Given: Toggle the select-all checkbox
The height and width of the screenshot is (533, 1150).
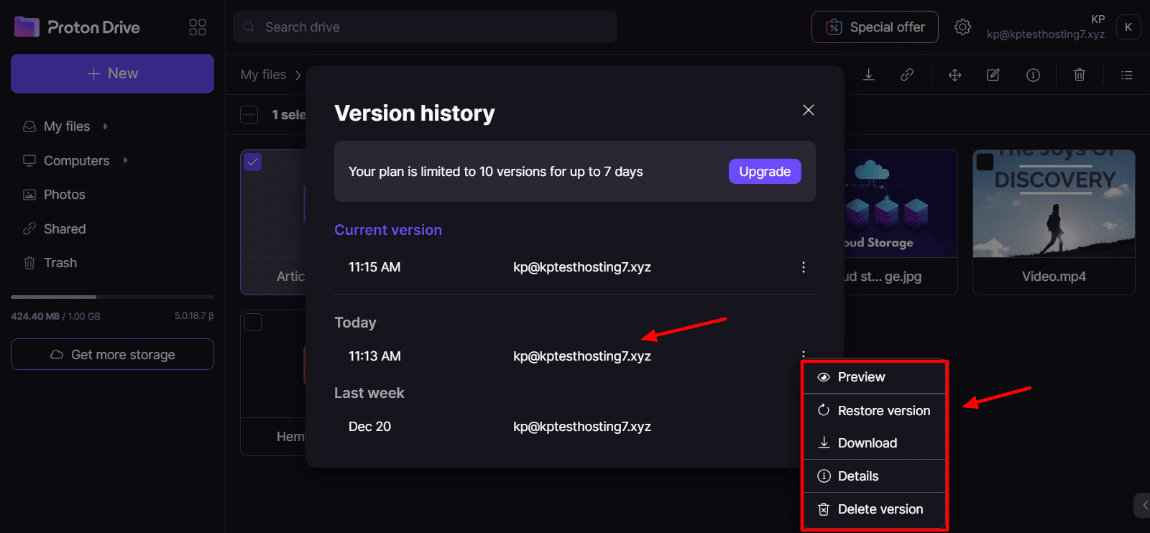Looking at the screenshot, I should 249,114.
